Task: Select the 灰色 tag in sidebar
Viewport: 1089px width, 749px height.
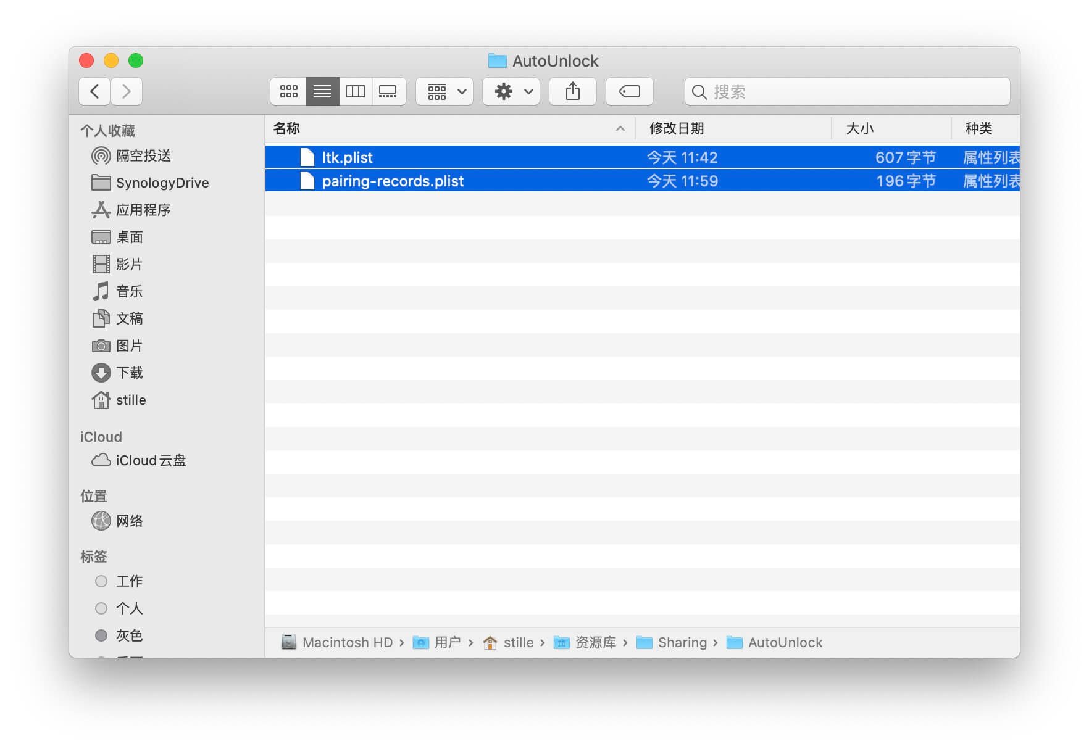Action: [x=119, y=635]
